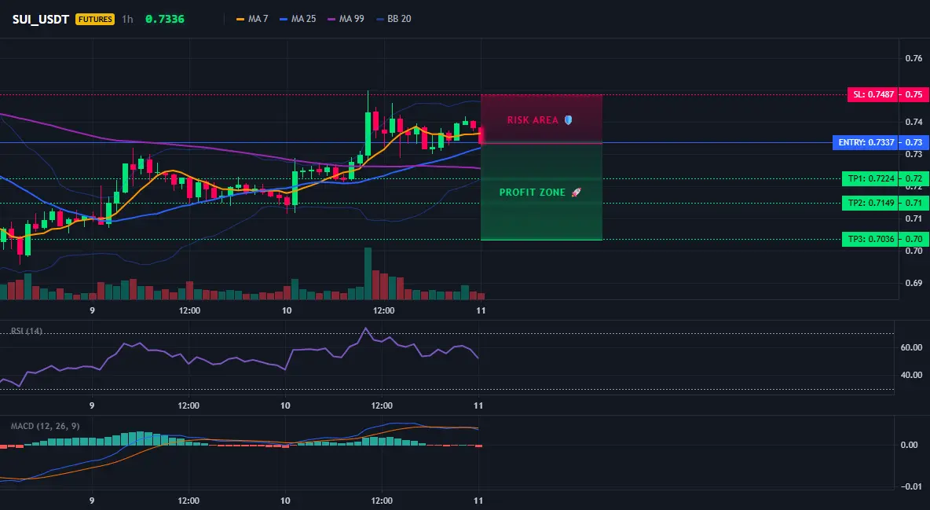930x510 pixels.
Task: Click the 0.00 MACD axis label
Action: point(910,445)
